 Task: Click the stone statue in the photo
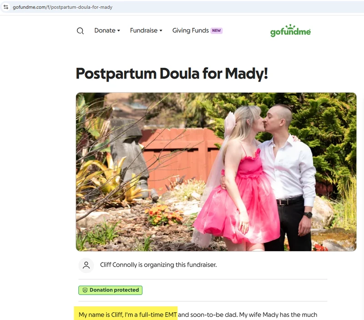[129, 158]
